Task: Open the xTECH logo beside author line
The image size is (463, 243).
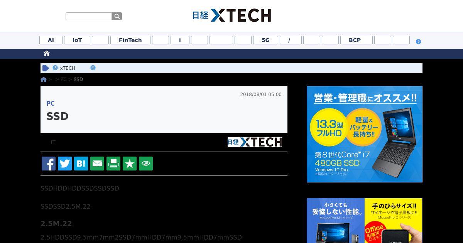Action: 255,142
